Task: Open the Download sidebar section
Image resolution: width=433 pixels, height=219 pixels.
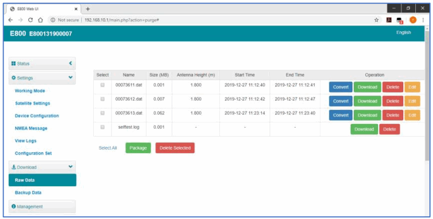Action: 42,167
